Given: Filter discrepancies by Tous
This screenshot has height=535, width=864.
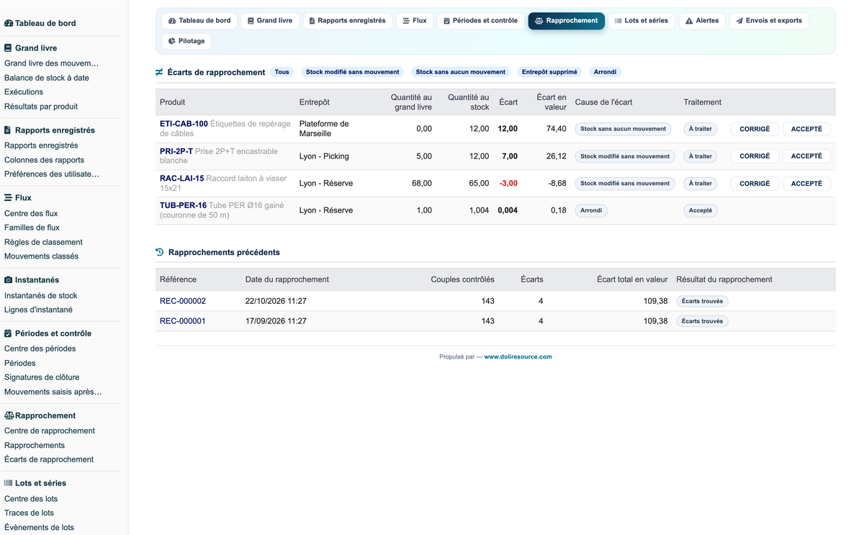Looking at the screenshot, I should (282, 72).
